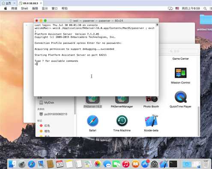The width and height of the screenshot is (212, 169).
Task: Select Photo Booth app in Finder window
Action: [x=151, y=99]
